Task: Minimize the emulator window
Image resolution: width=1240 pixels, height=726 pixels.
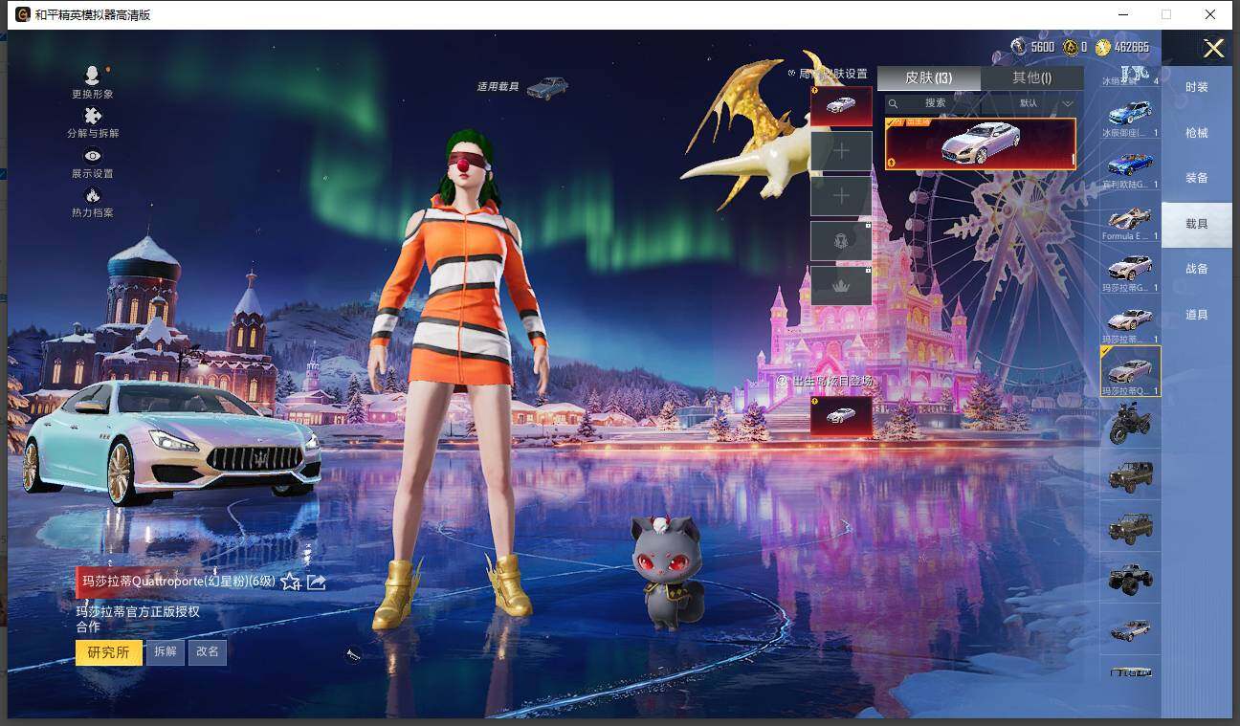Action: 1121,14
